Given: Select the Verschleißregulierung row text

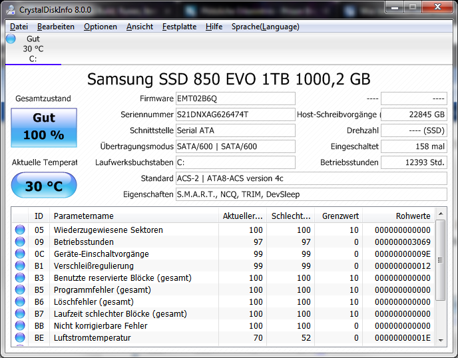Looking at the screenshot, I should pyautogui.click(x=94, y=266).
